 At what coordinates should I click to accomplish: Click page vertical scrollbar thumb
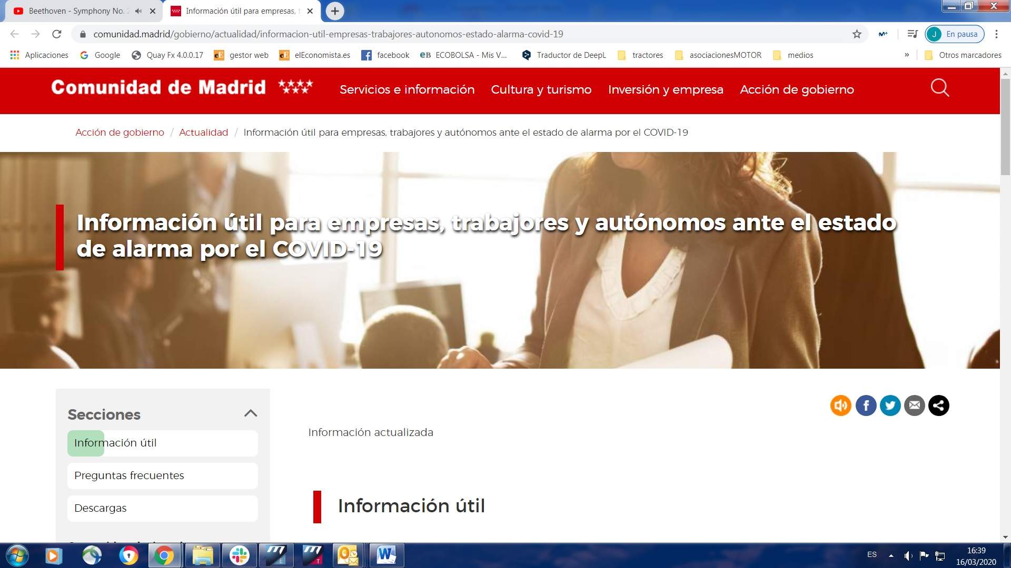[x=1005, y=126]
